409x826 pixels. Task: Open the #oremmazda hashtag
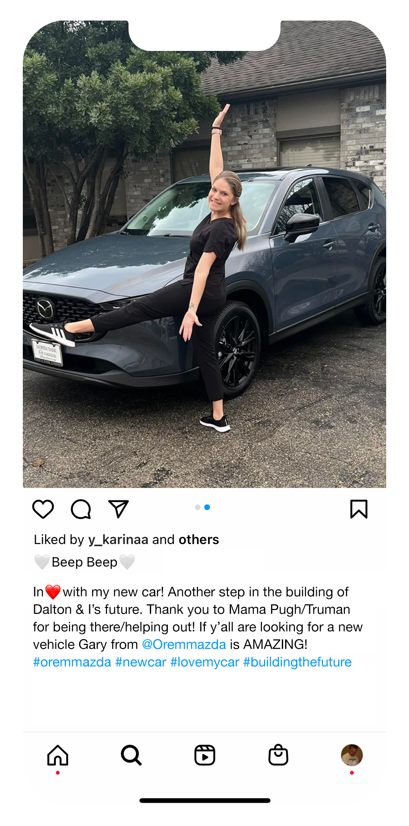[72, 662]
